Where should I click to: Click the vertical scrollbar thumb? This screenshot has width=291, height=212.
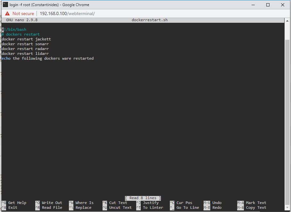287,122
